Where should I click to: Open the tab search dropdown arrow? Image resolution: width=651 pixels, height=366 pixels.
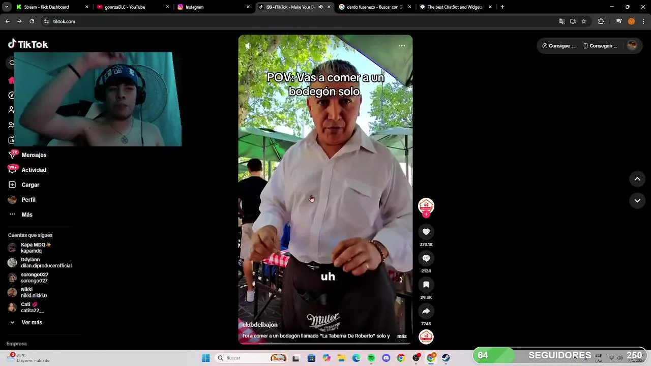click(7, 7)
